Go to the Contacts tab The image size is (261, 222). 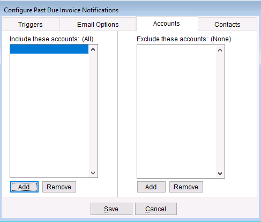tap(227, 24)
